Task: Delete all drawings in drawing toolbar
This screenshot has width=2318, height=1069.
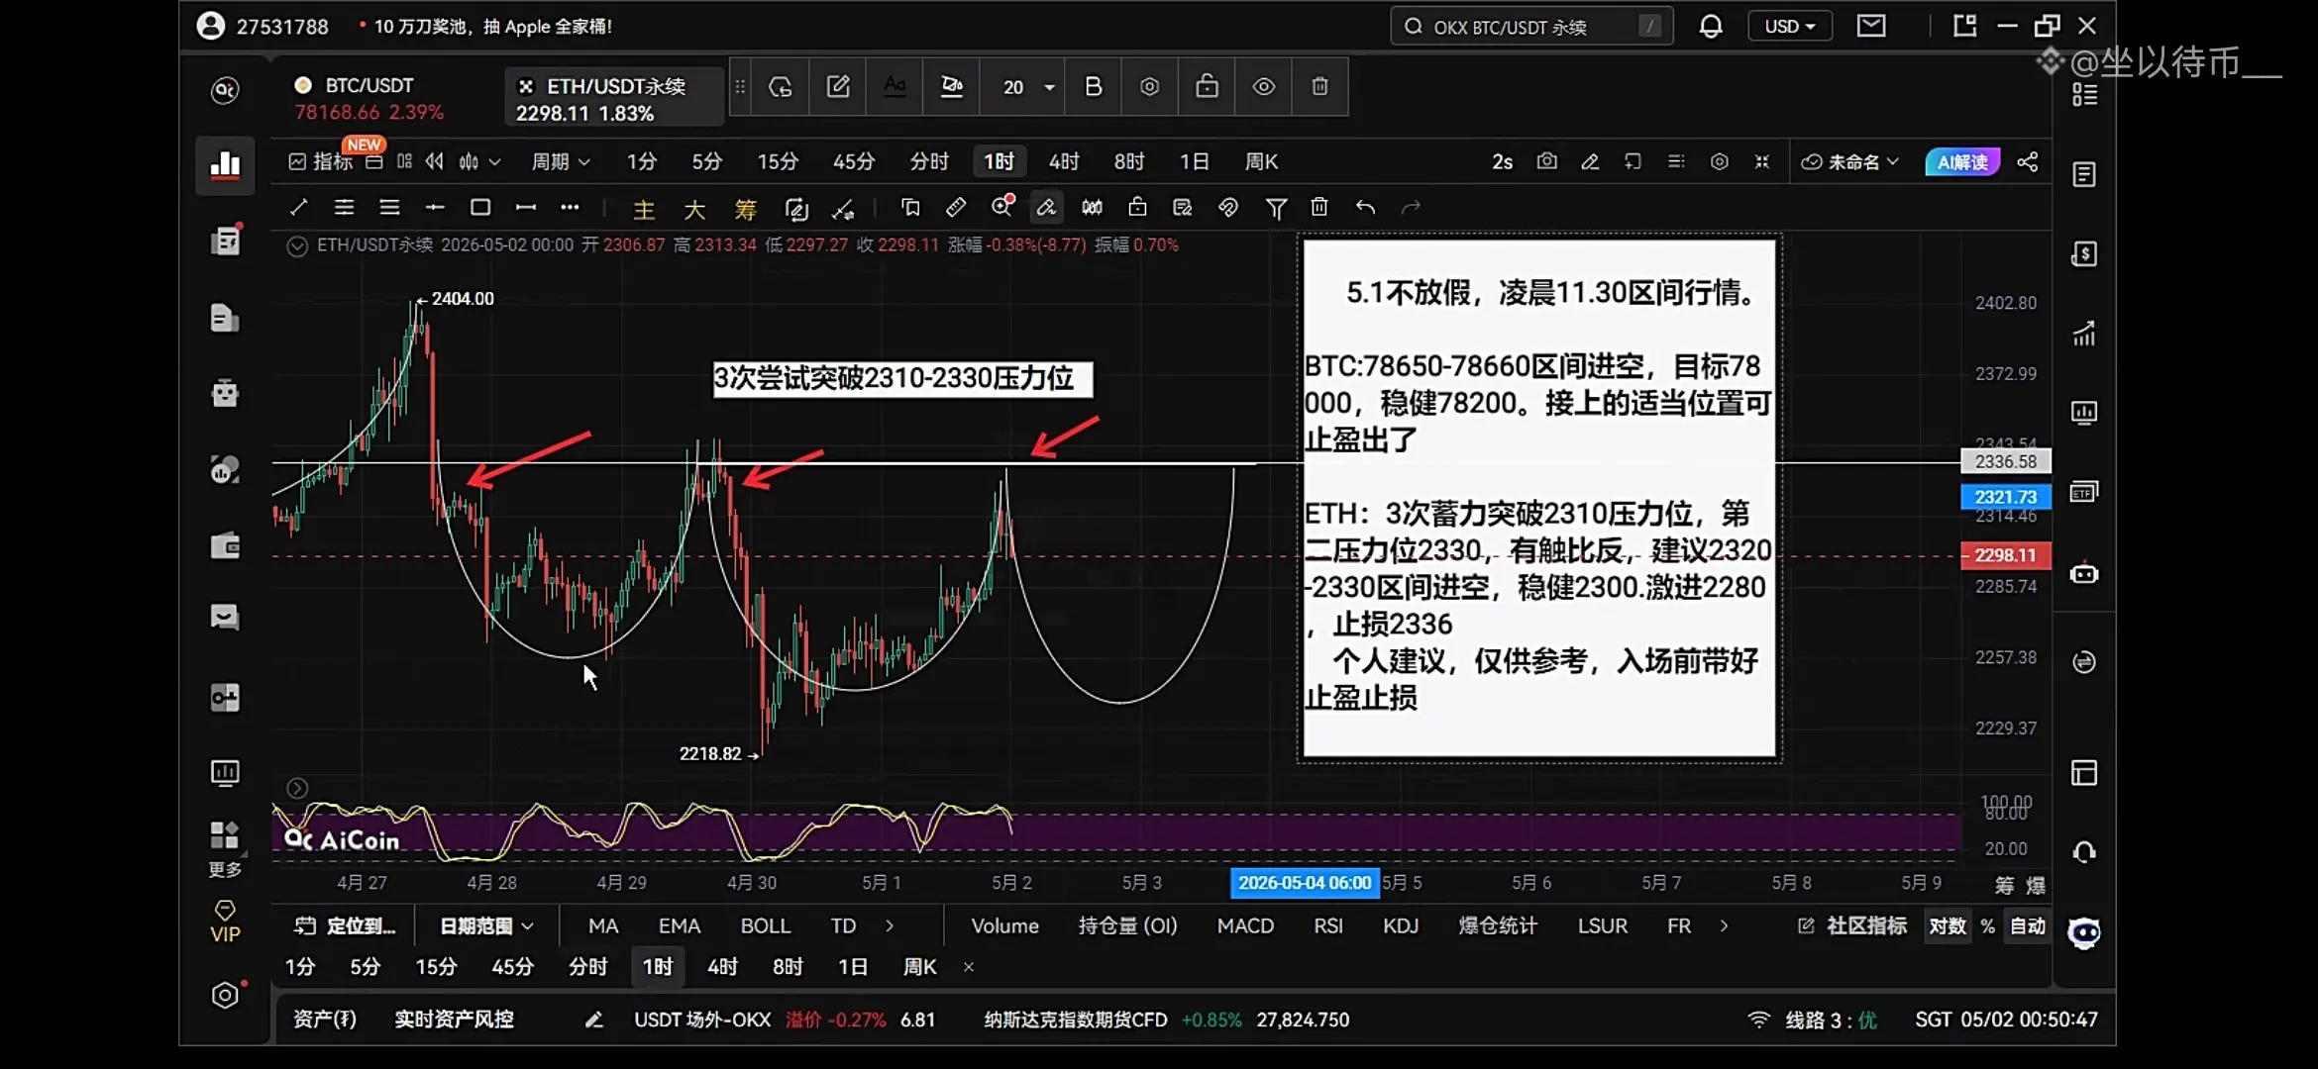Action: (x=1318, y=207)
